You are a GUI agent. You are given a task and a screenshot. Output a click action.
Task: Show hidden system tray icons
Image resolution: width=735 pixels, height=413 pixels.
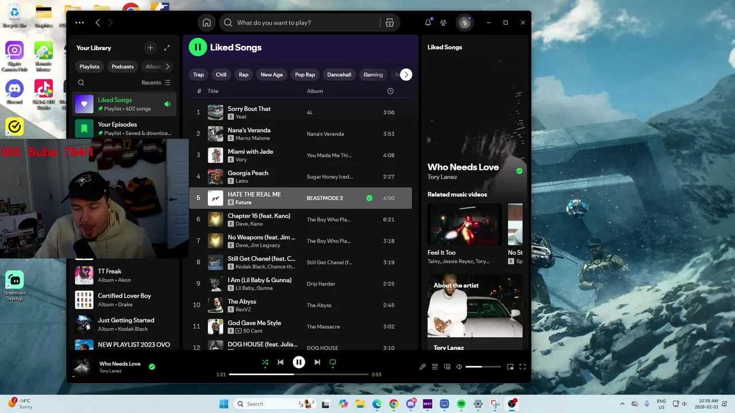point(622,404)
